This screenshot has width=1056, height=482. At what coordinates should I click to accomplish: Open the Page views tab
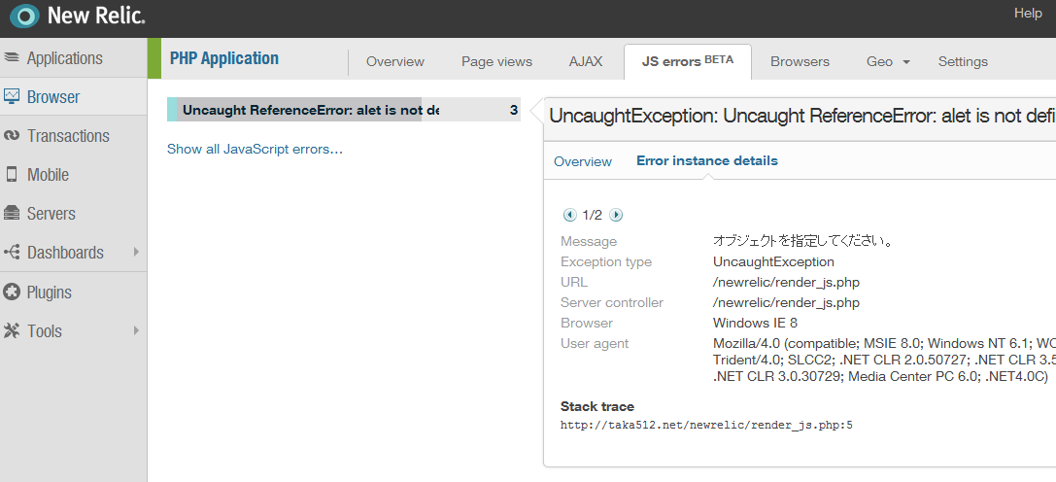click(x=496, y=61)
